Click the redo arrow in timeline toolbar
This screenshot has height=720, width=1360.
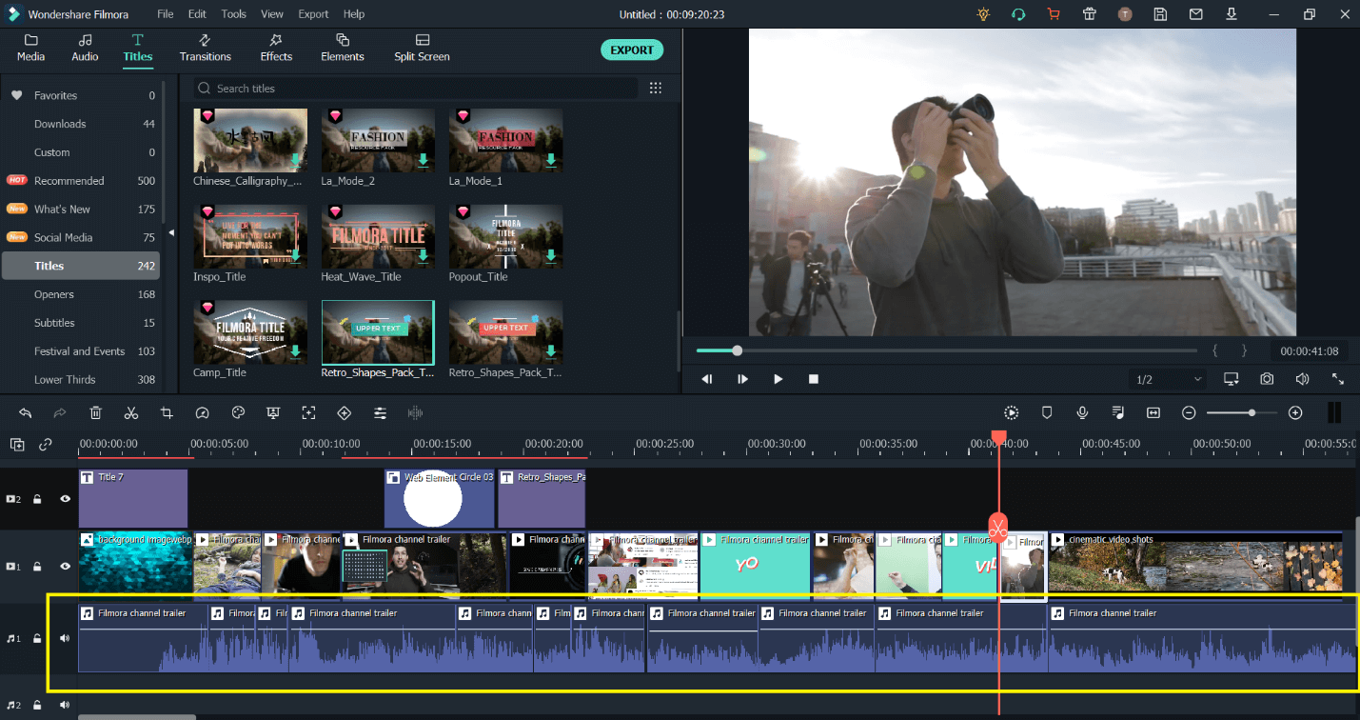(x=60, y=412)
